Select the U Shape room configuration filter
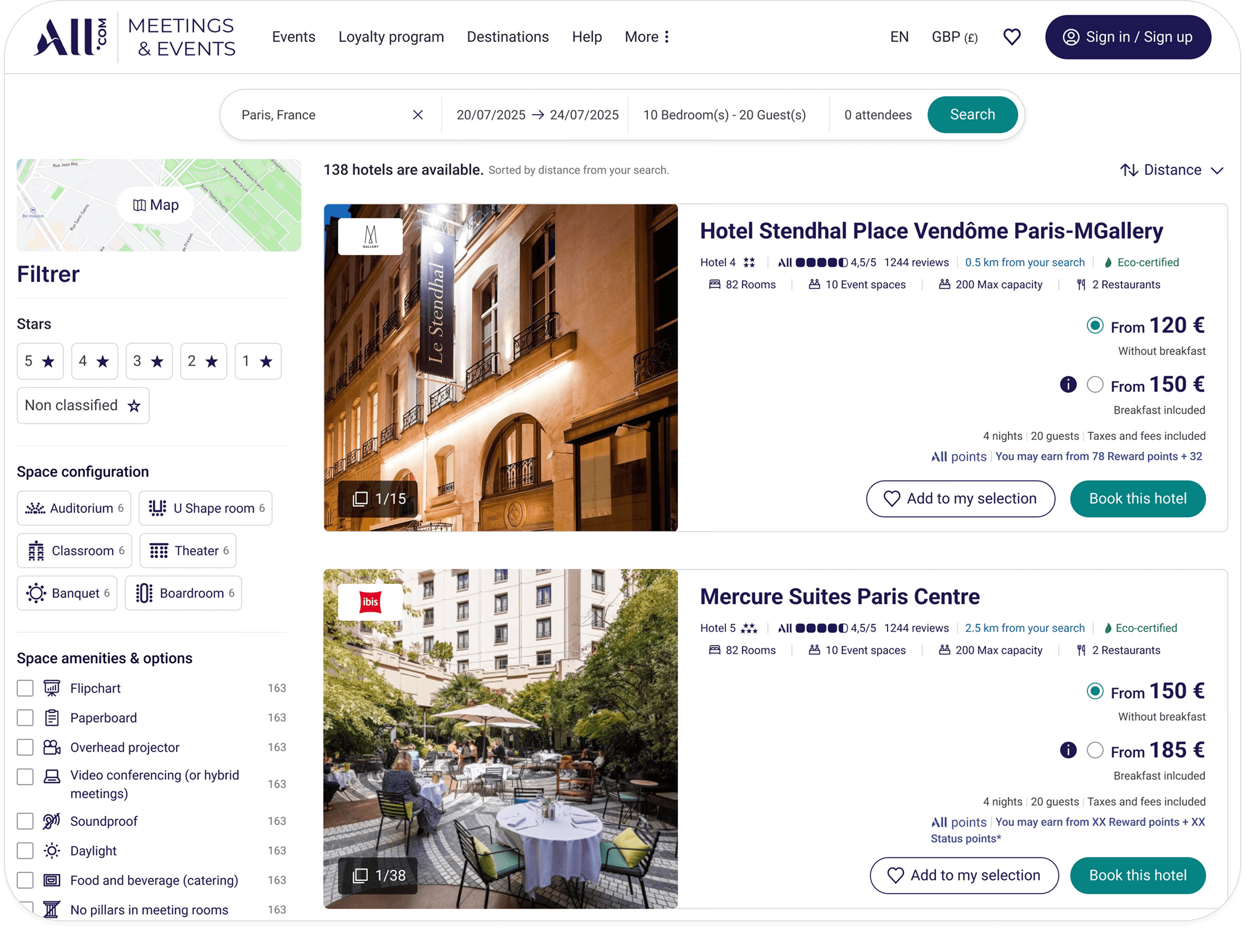 tap(205, 508)
